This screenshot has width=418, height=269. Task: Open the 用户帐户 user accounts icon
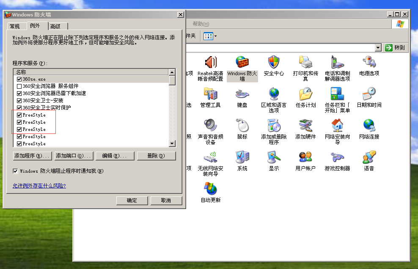(305, 158)
